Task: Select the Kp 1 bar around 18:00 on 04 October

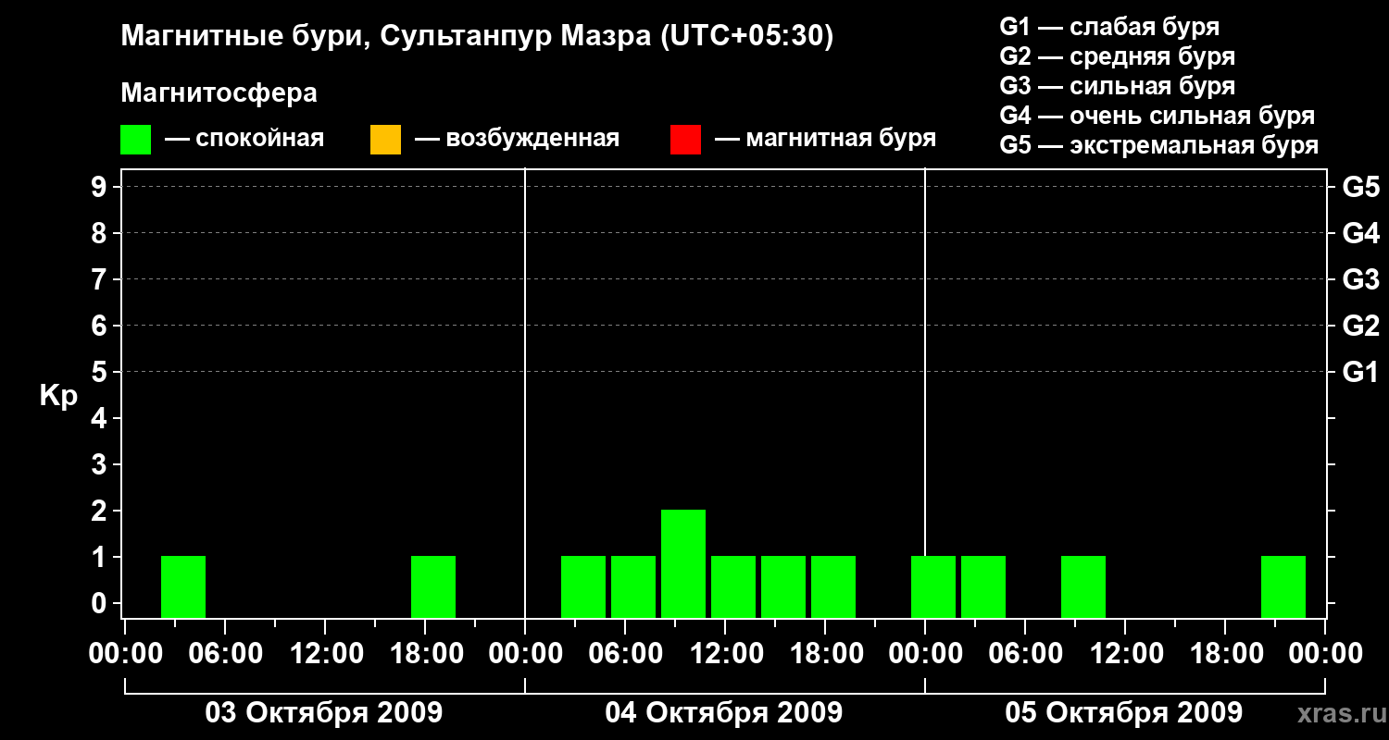Action: [833, 586]
